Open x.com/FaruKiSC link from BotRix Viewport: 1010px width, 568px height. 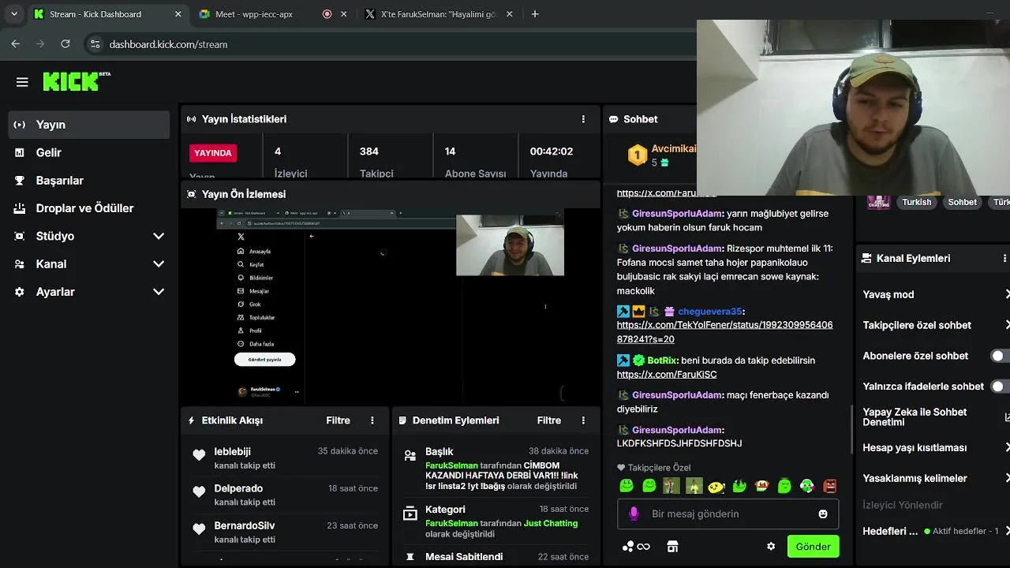(667, 375)
